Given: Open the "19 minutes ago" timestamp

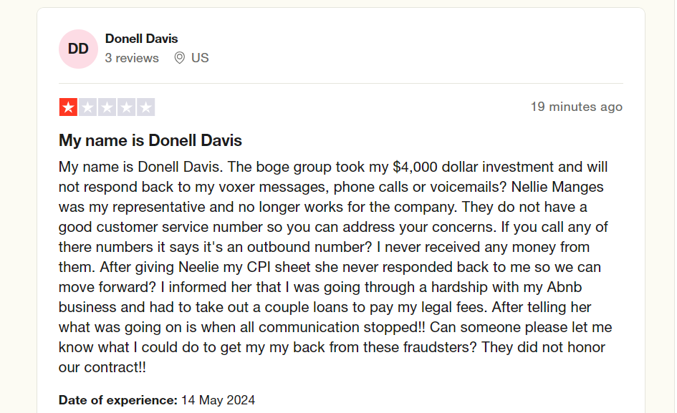Looking at the screenshot, I should click(577, 107).
